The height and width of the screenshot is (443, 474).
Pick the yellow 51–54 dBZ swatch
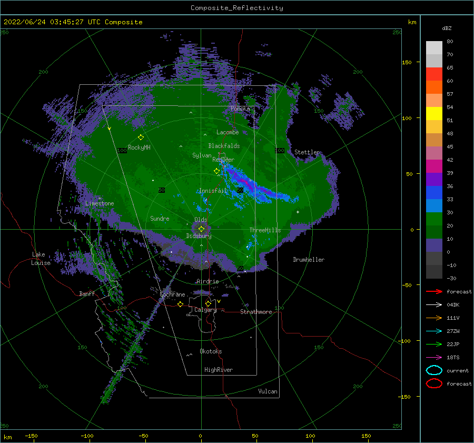tap(434, 114)
